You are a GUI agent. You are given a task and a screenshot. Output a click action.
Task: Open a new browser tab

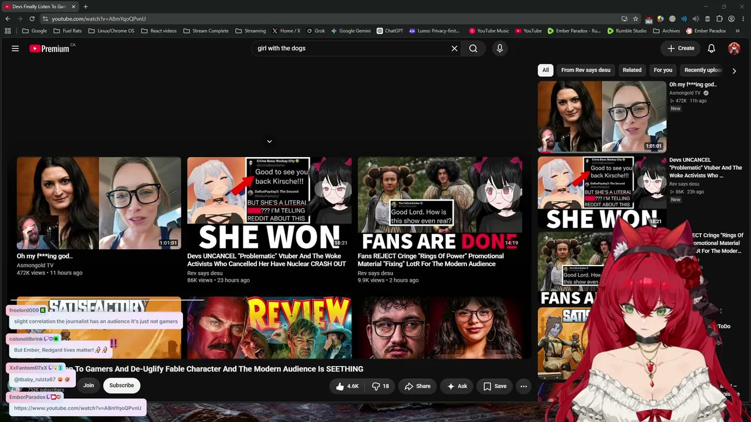coord(86,6)
